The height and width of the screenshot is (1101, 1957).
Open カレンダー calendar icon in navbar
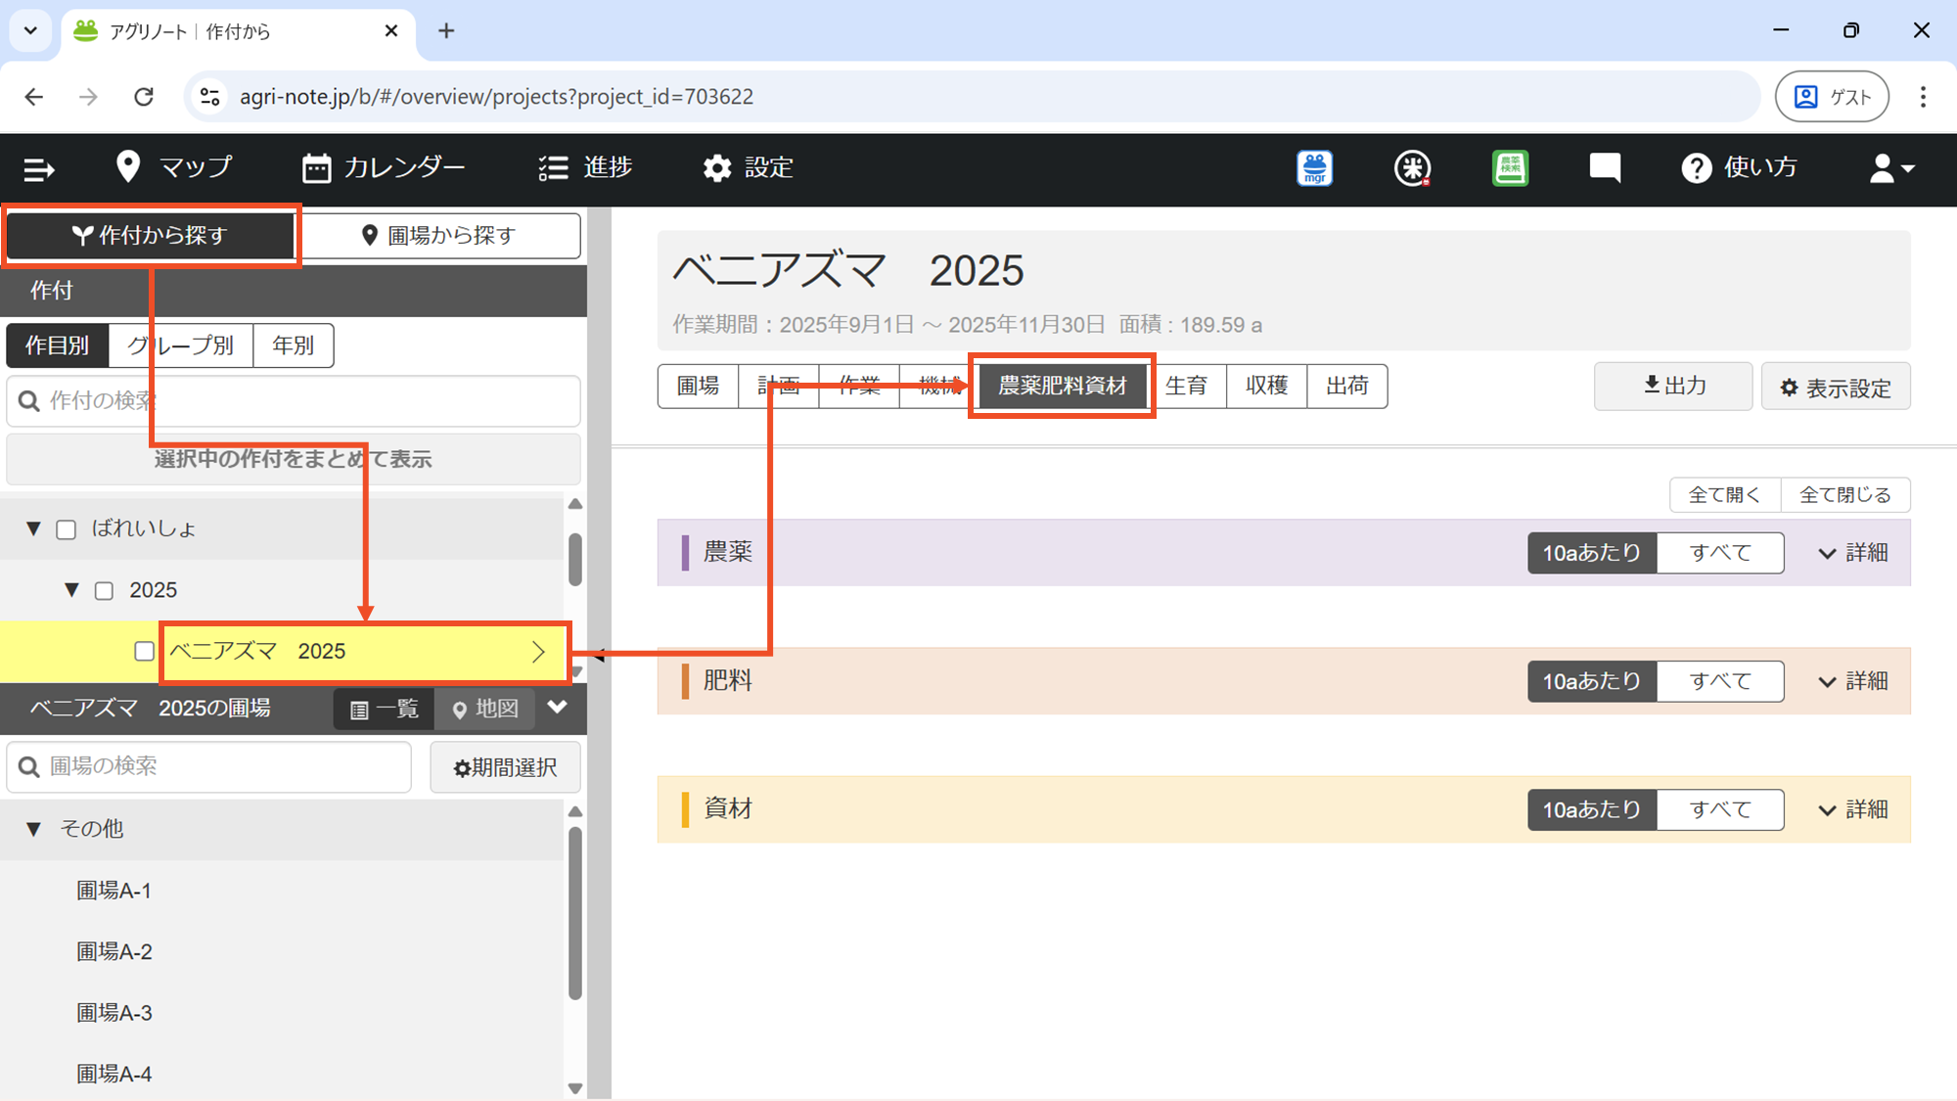316,168
